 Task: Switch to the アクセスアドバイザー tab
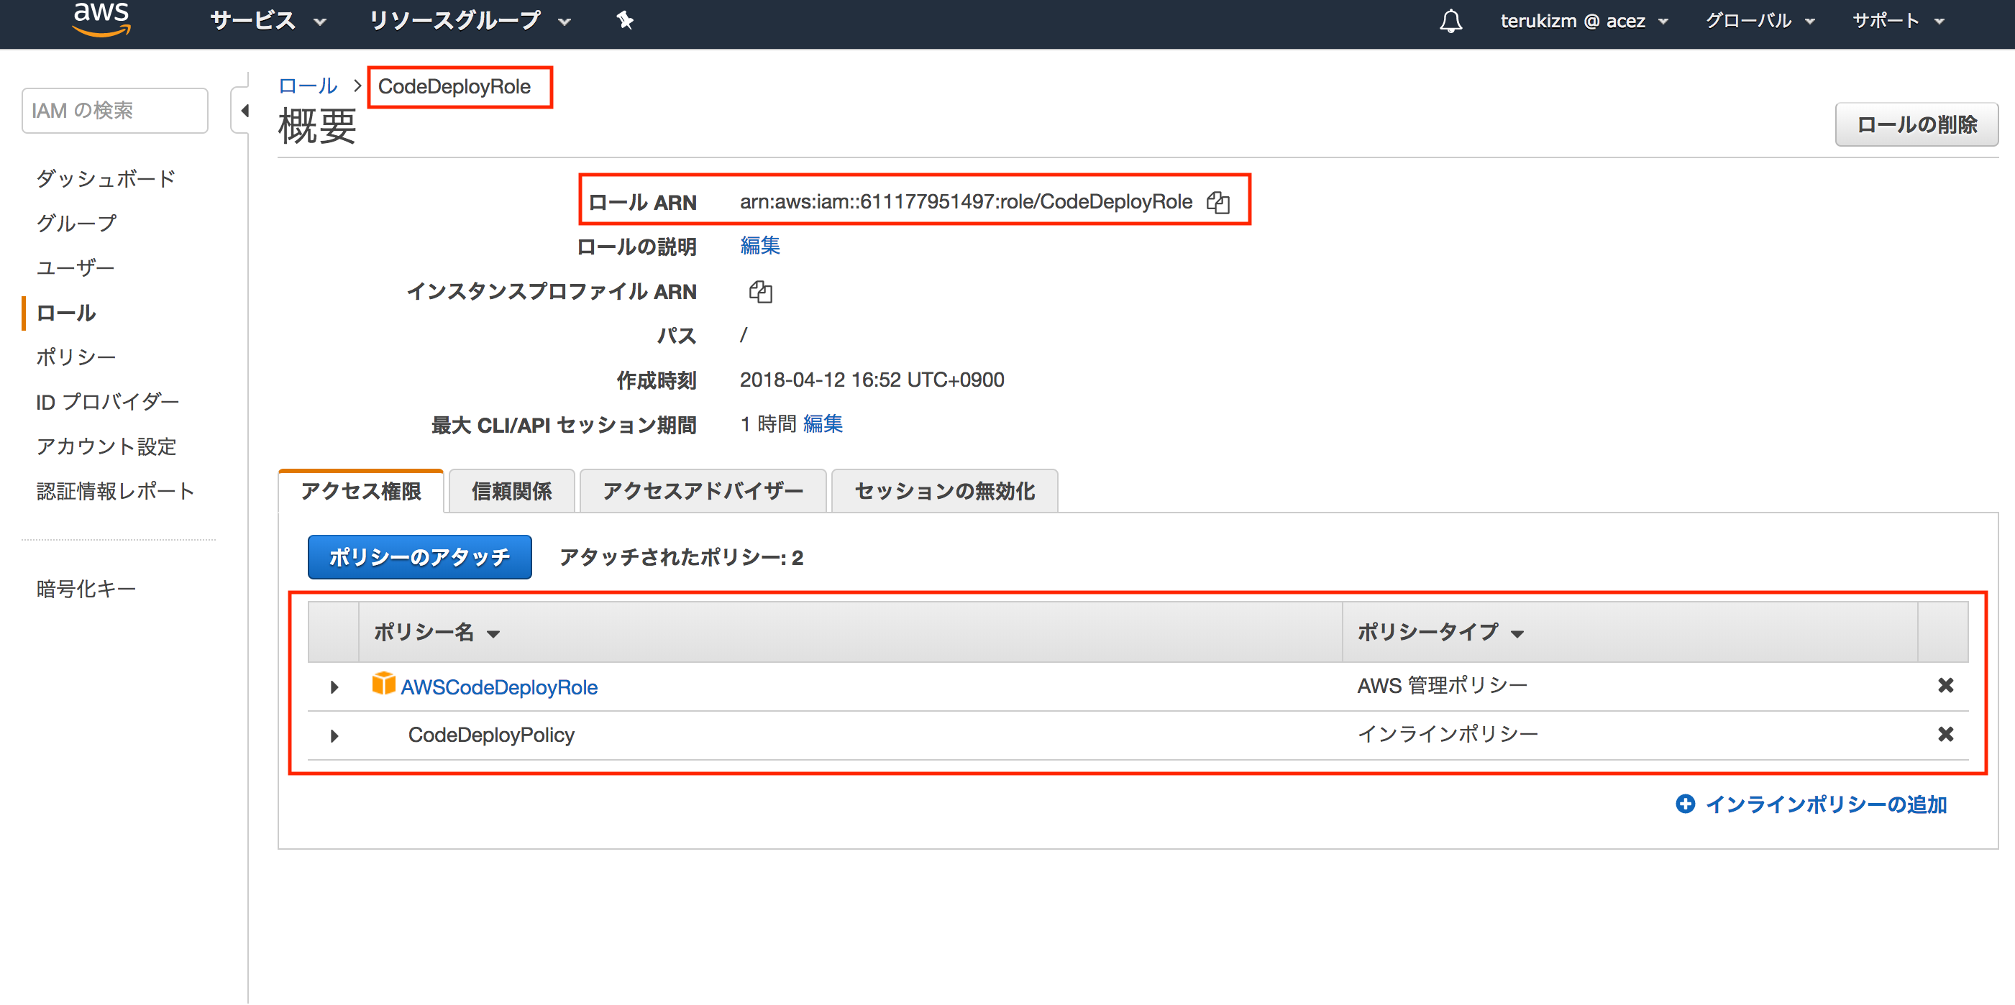click(703, 491)
